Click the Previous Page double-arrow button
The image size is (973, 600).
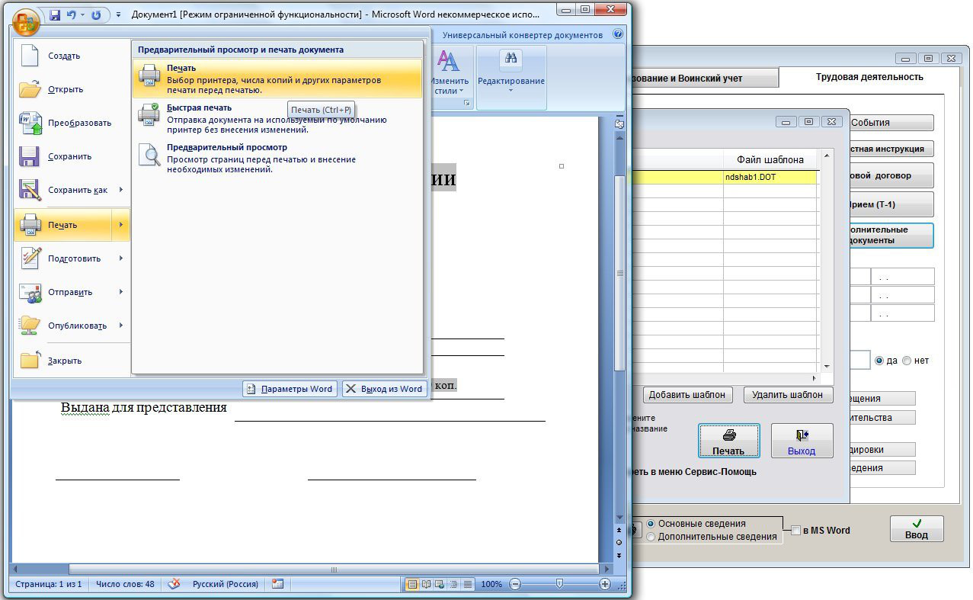(619, 530)
